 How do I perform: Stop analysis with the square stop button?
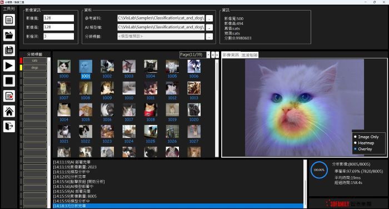(x=9, y=81)
